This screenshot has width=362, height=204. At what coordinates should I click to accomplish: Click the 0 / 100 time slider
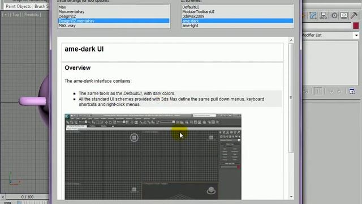[27, 197]
